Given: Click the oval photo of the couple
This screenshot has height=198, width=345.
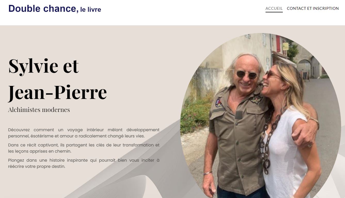Looking at the screenshot, I should click(260, 115).
